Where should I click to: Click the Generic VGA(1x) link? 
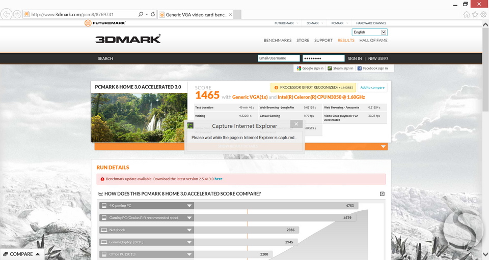[250, 97]
